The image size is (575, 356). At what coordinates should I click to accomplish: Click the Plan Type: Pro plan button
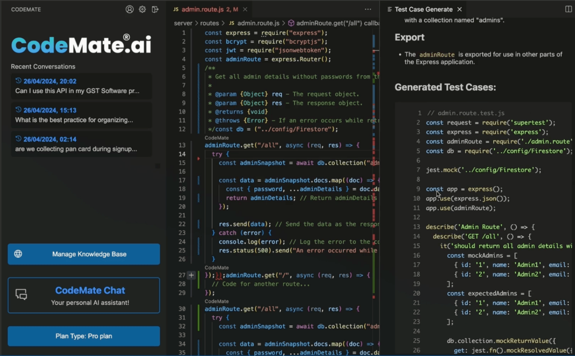(x=84, y=336)
